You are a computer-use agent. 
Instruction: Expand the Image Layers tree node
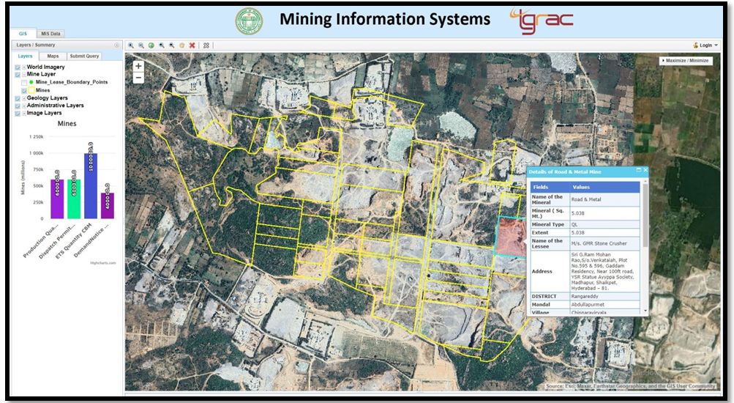[24, 113]
